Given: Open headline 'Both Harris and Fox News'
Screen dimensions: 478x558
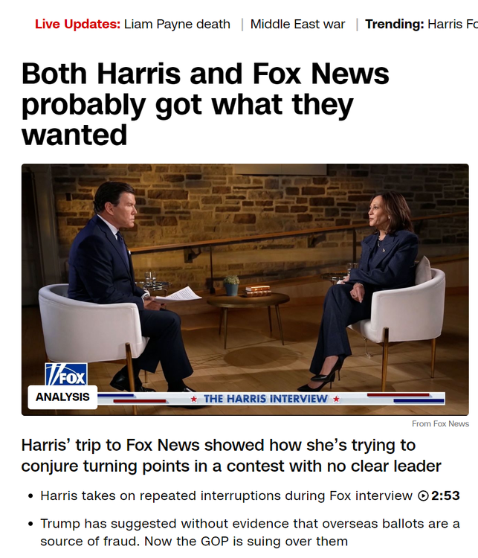Looking at the screenshot, I should pyautogui.click(x=205, y=104).
